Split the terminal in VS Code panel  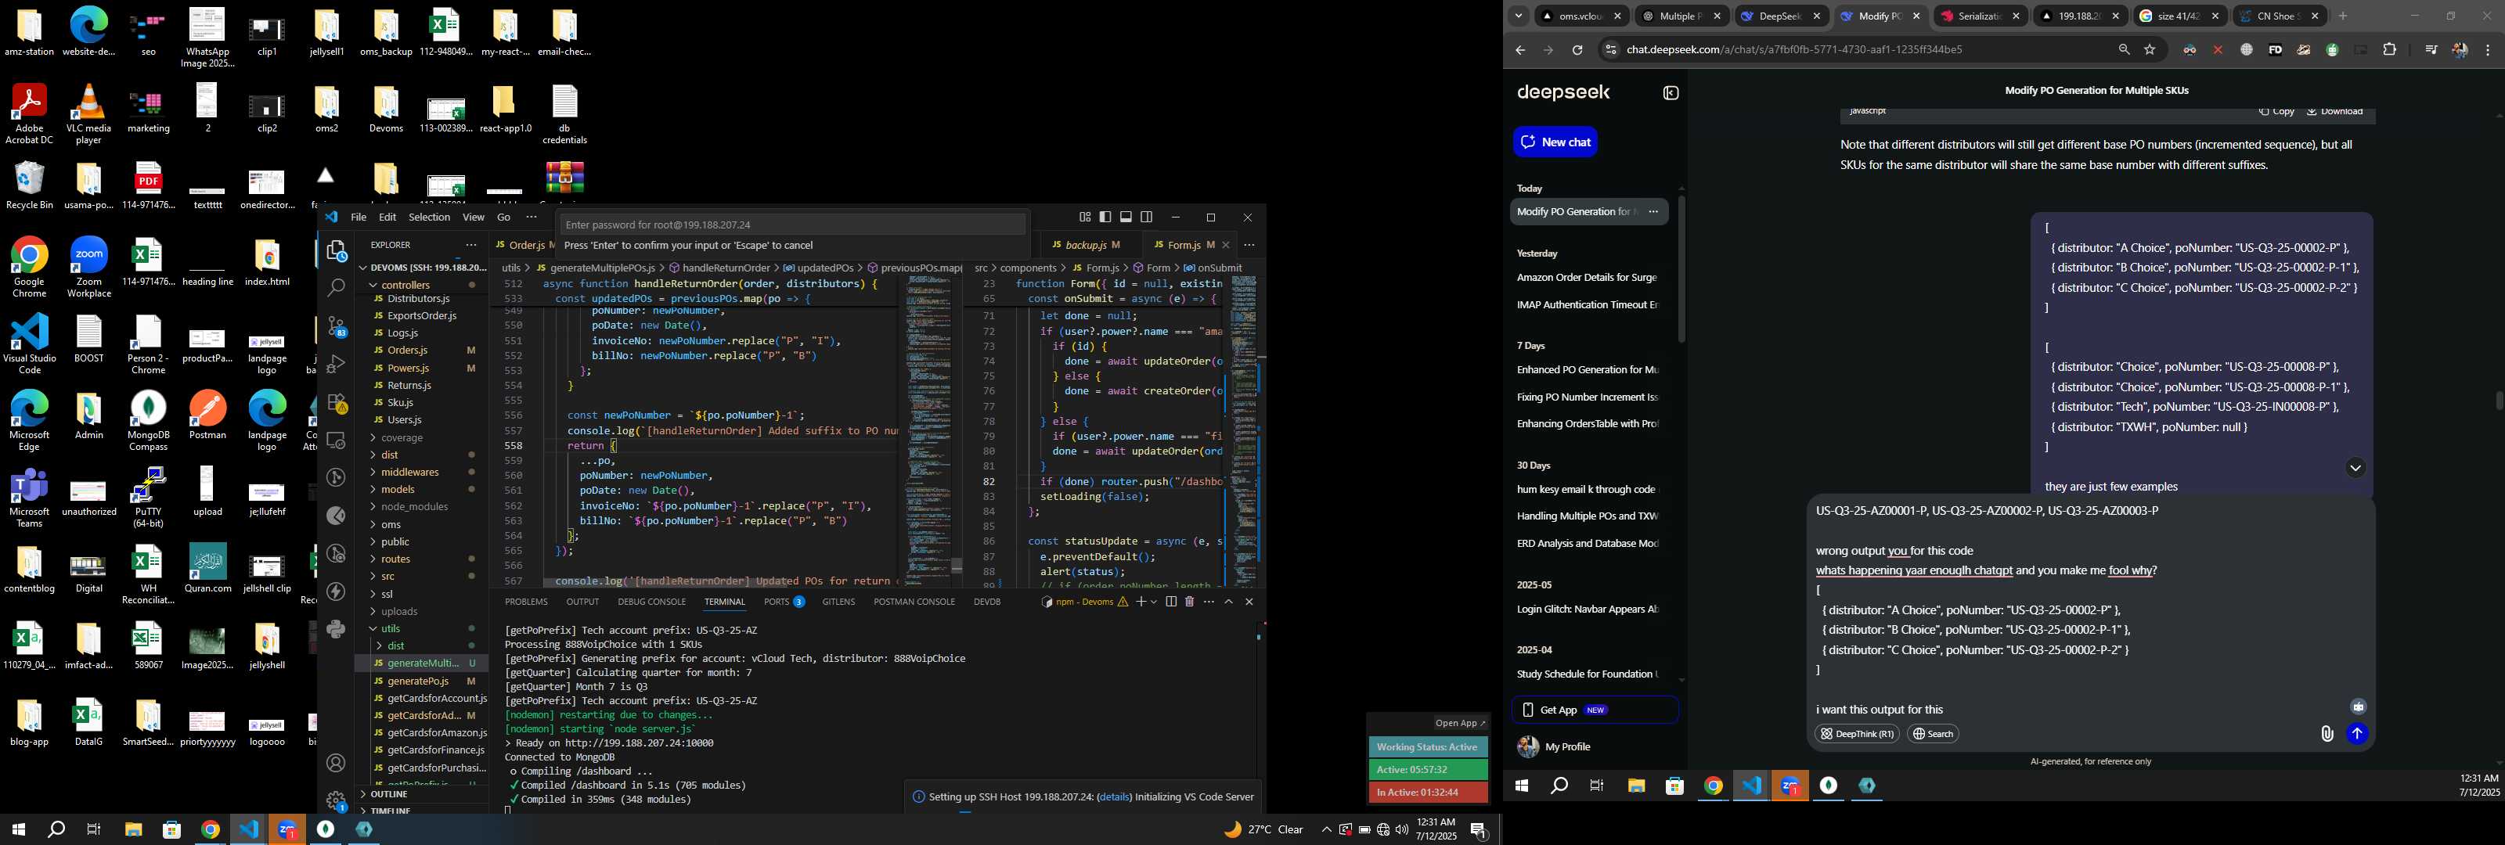[x=1171, y=602]
